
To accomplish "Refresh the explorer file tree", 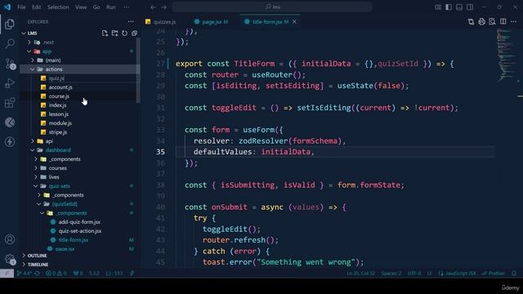I will pyautogui.click(x=124, y=33).
